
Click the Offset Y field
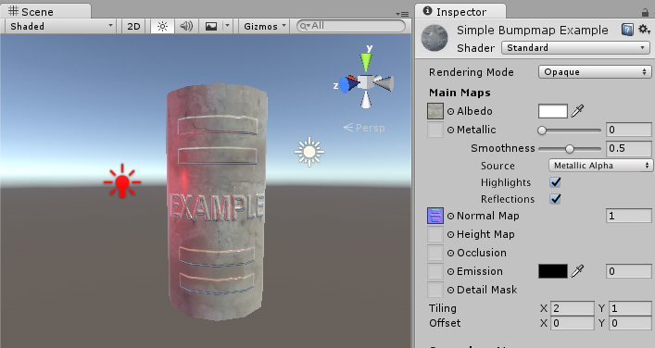[x=630, y=323]
